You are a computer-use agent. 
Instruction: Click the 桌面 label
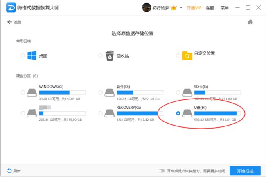43,56
